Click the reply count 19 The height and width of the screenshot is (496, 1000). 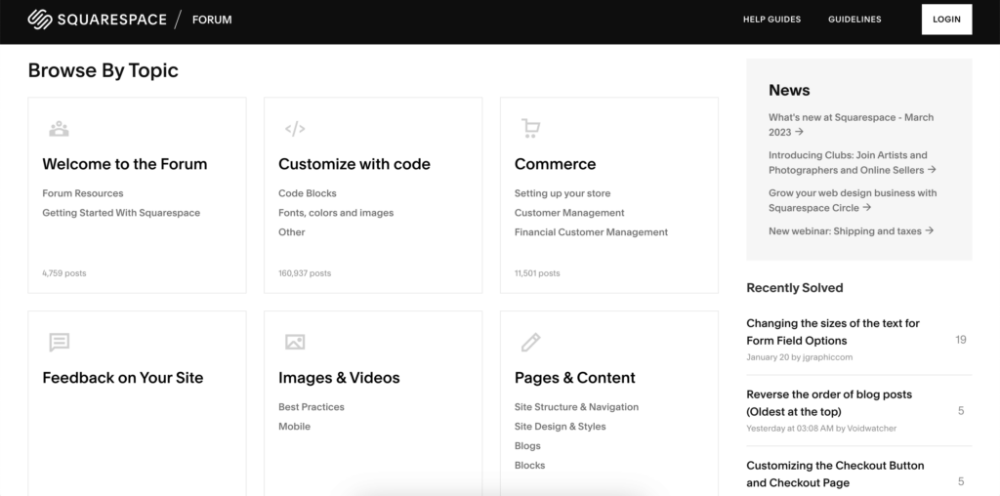961,340
